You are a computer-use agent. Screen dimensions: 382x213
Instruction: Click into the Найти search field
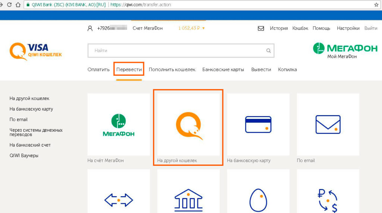(x=181, y=51)
